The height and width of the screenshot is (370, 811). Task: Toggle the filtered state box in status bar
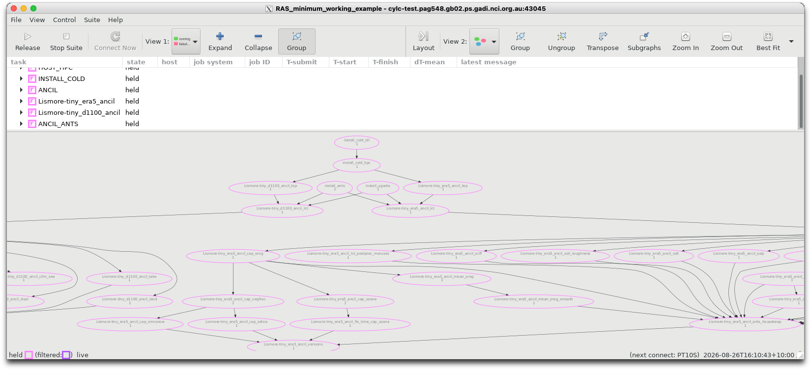coord(66,355)
